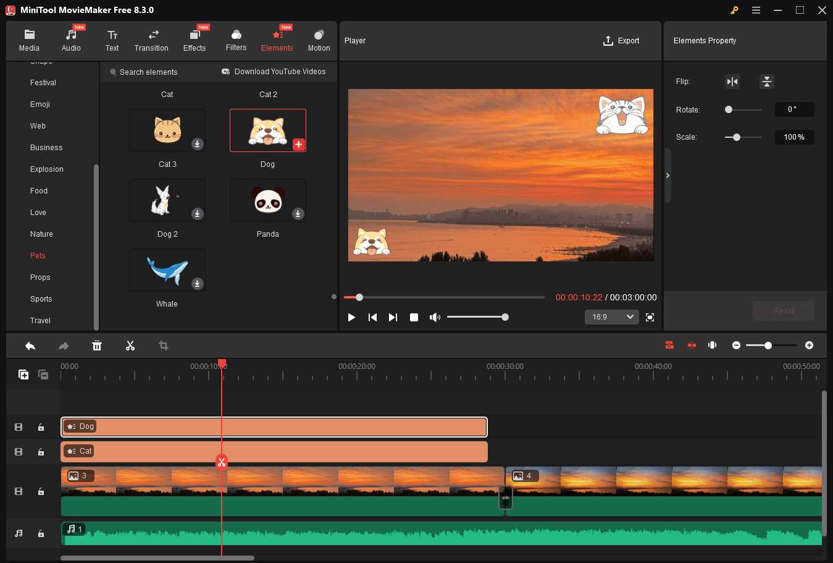
Task: Click the key upgrade icon
Action: pos(734,10)
